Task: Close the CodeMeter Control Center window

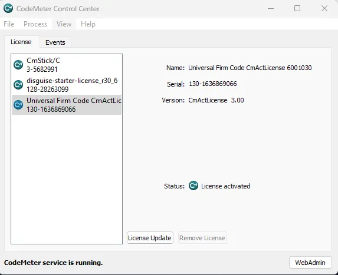Action: [324, 8]
